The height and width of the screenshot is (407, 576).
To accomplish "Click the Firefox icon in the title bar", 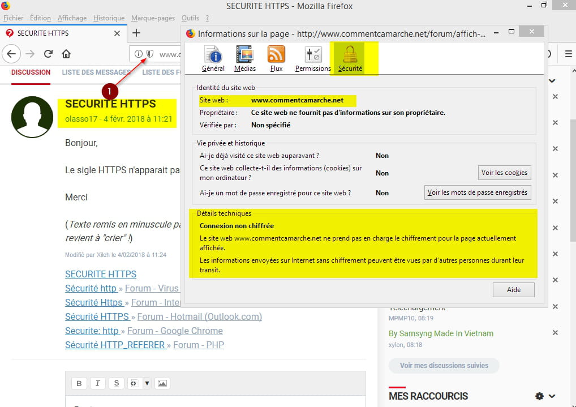I will 6,6.
